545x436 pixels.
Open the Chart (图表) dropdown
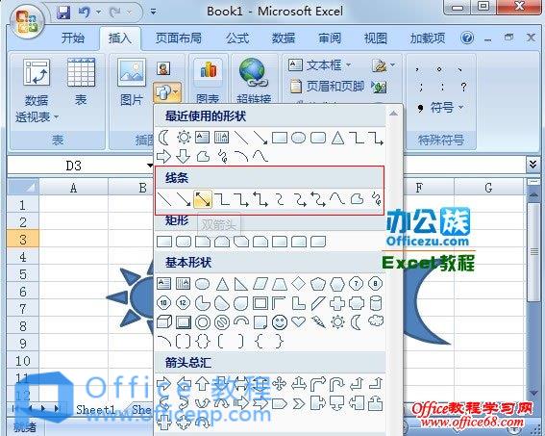tap(208, 81)
